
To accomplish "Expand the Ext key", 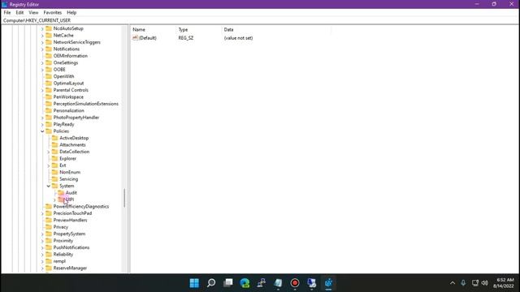I will [x=49, y=165].
